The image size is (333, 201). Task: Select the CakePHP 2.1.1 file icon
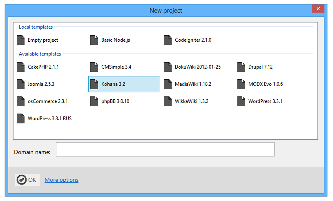pyautogui.click(x=20, y=67)
